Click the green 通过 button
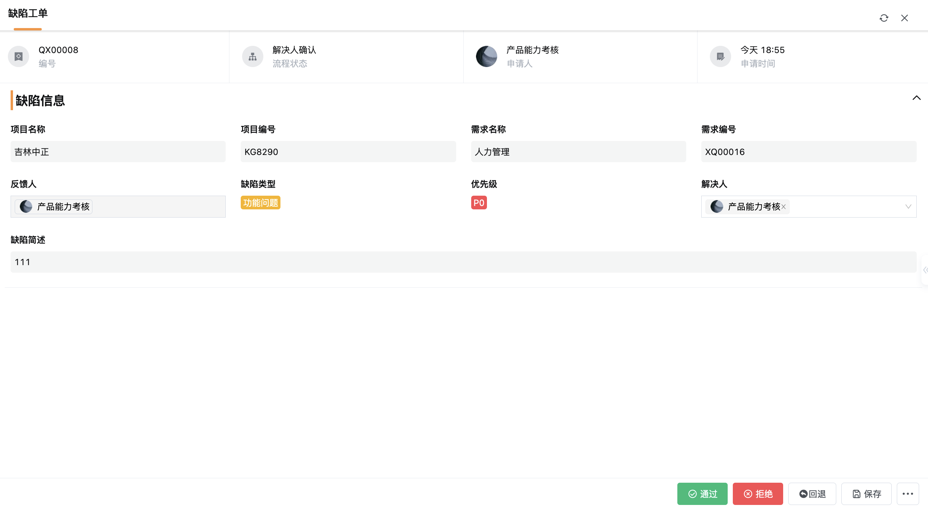Image resolution: width=928 pixels, height=507 pixels. (x=702, y=494)
